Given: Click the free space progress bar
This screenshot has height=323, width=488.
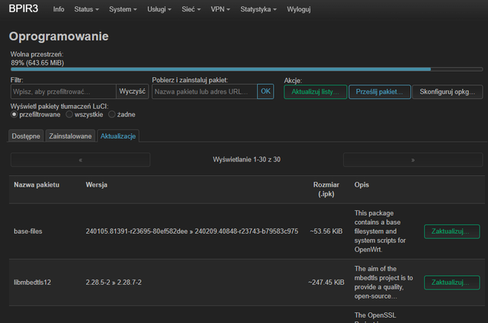Looking at the screenshot, I should click(246, 69).
